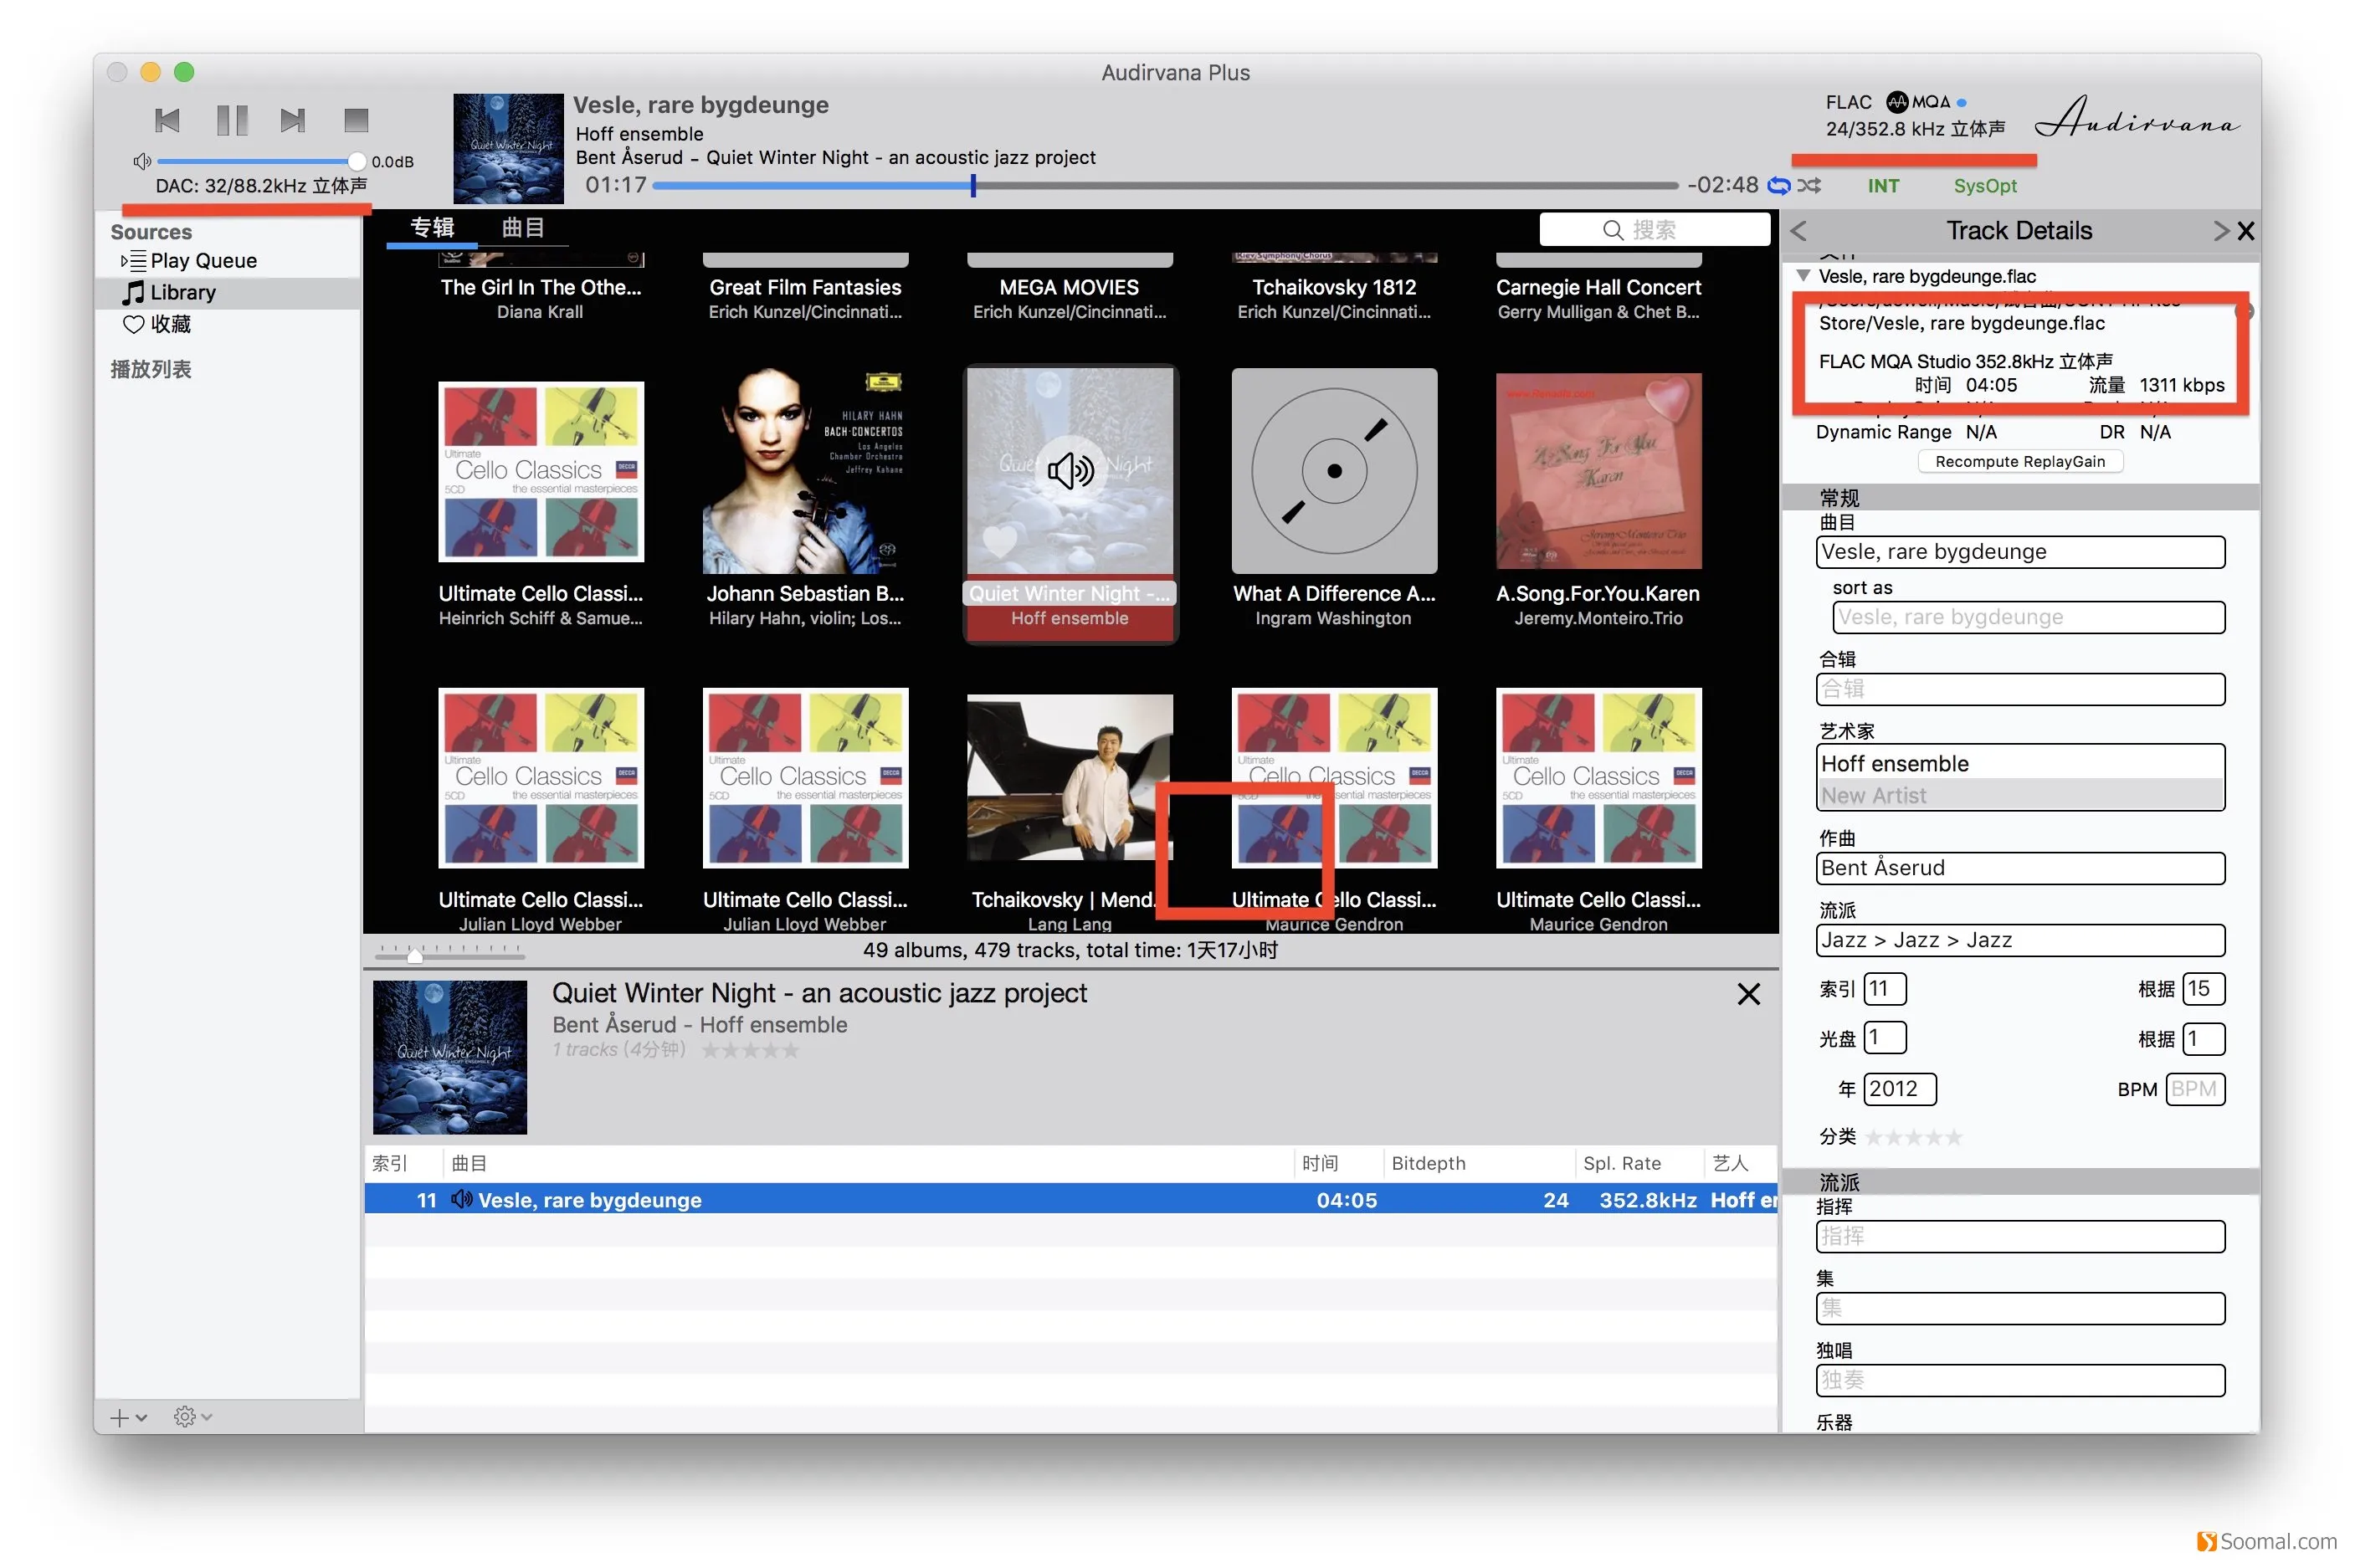This screenshot has width=2355, height=1568.
Task: Toggle SysOpt system optimizer
Action: [x=1985, y=186]
